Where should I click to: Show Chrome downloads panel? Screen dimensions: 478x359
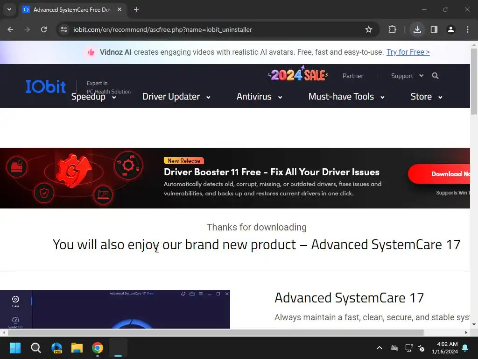pos(417,29)
